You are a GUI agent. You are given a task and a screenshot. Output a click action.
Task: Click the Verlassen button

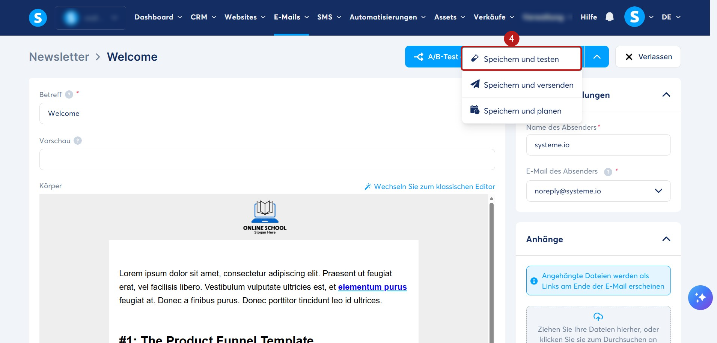point(648,57)
